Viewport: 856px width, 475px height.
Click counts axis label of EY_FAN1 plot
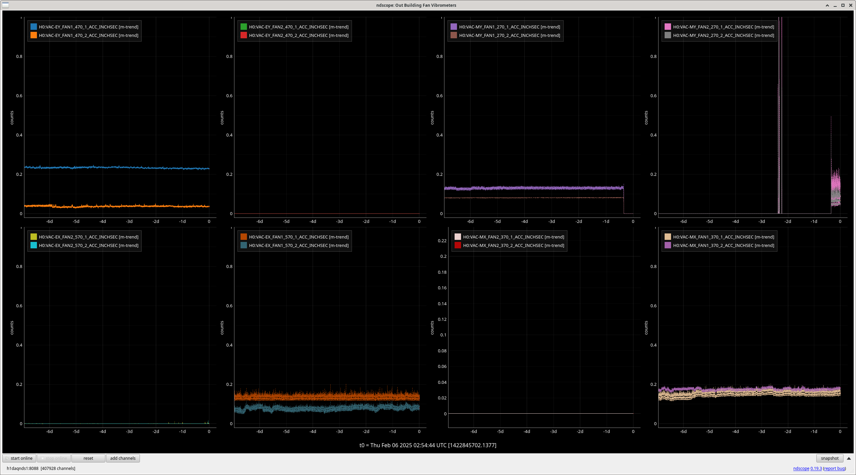click(x=12, y=118)
